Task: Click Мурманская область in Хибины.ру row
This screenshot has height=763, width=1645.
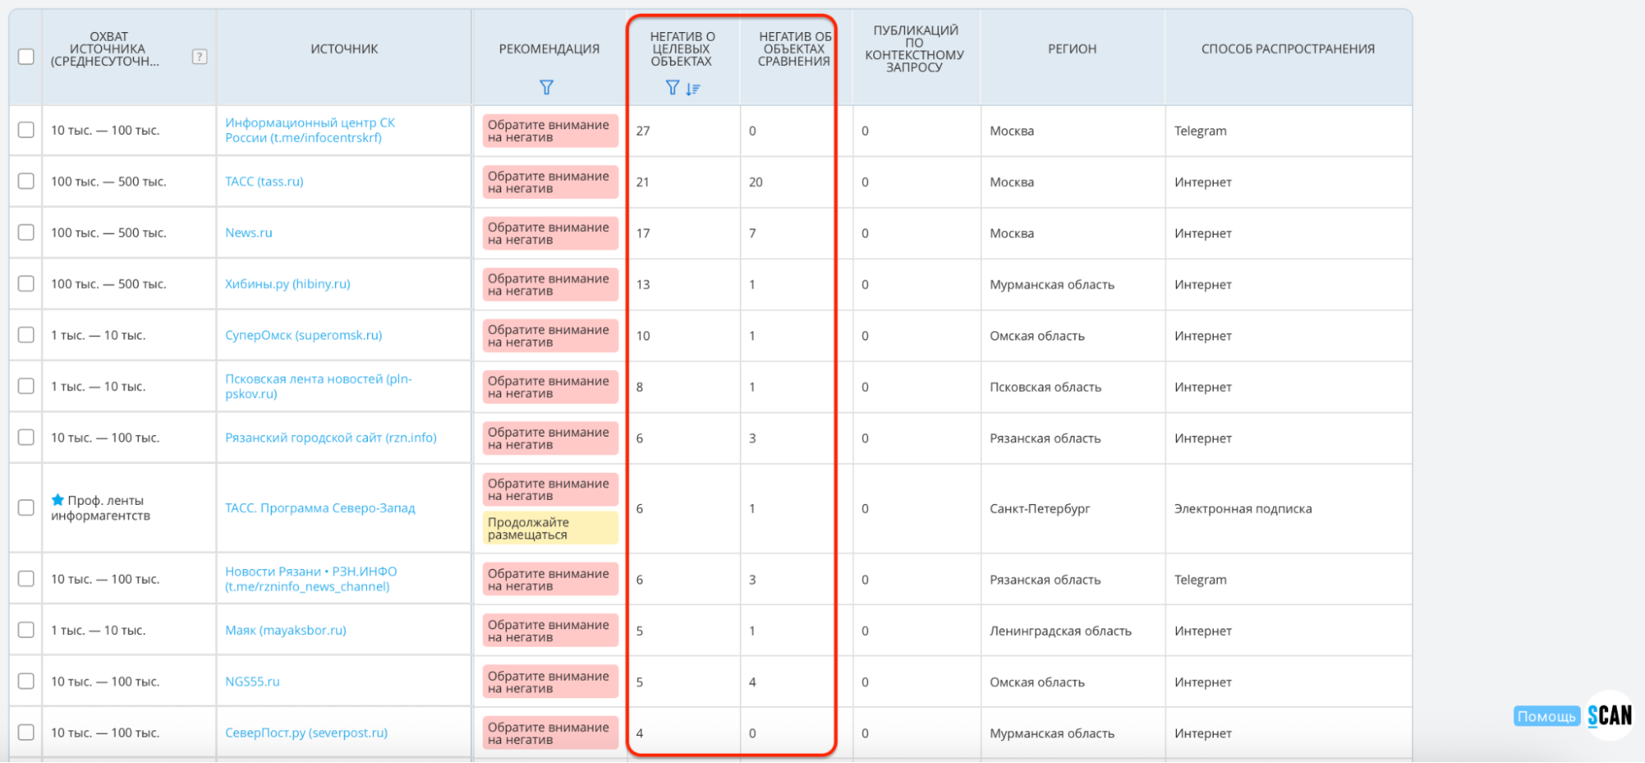Action: [1052, 284]
